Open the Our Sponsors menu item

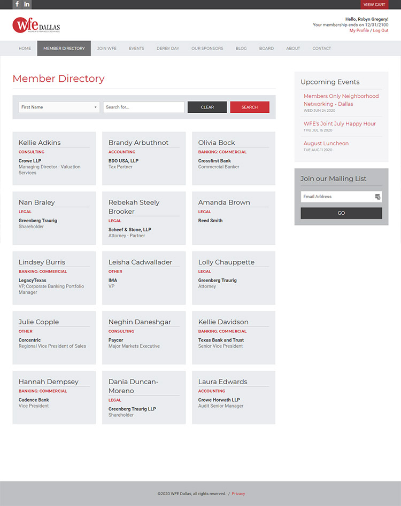tap(207, 49)
